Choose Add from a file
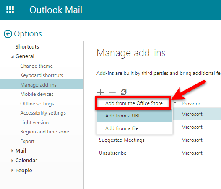 click(135, 128)
